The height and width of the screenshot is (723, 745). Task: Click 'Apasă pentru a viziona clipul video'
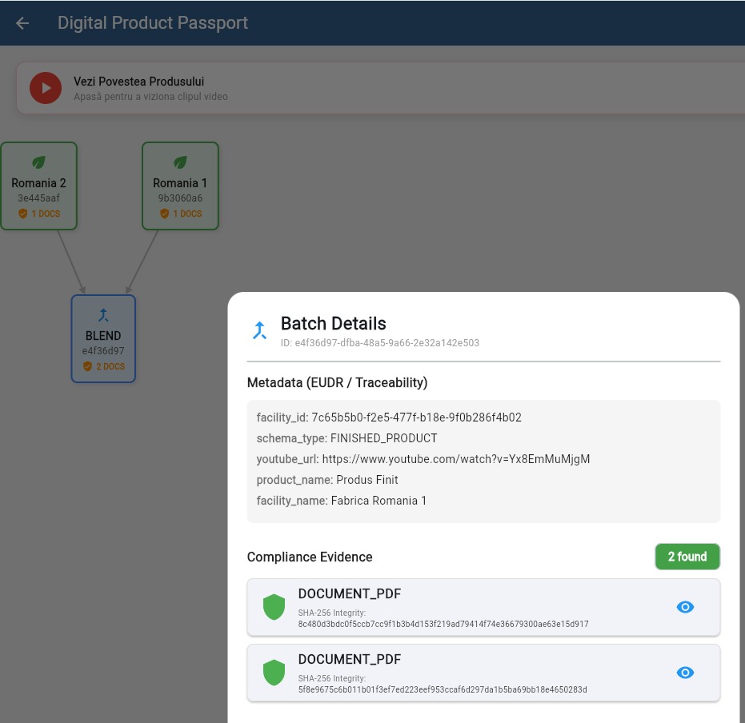coord(150,96)
